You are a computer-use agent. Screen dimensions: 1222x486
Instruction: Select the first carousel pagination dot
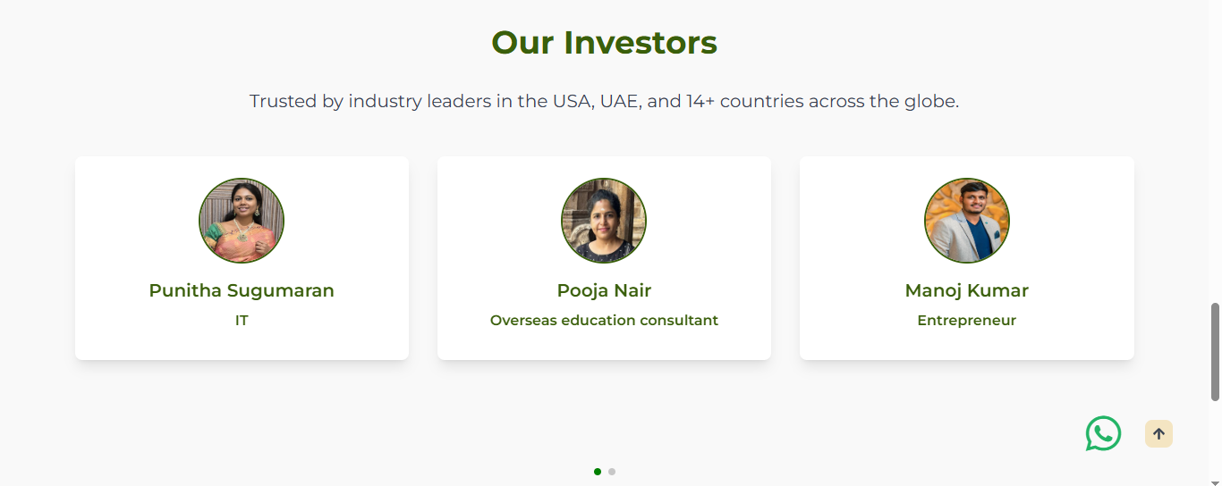click(598, 472)
